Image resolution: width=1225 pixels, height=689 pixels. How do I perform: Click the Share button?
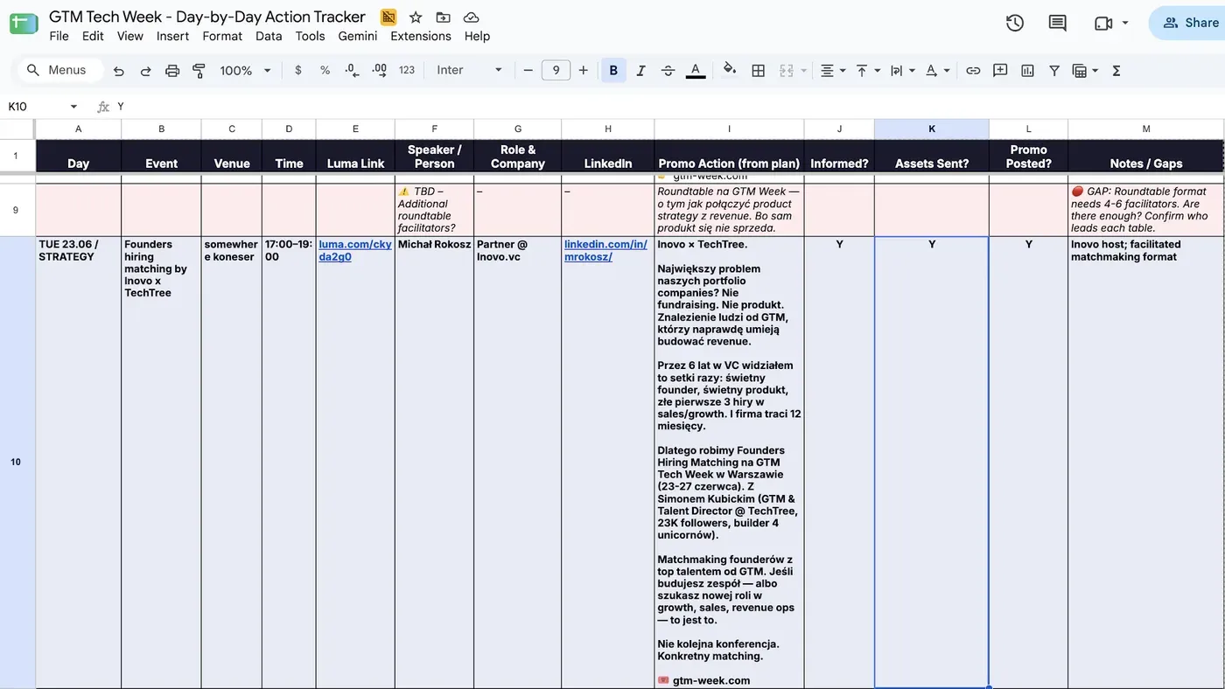point(1190,23)
